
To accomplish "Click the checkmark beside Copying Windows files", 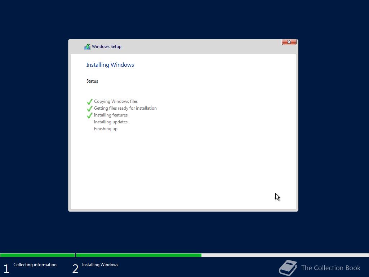I will pyautogui.click(x=89, y=101).
